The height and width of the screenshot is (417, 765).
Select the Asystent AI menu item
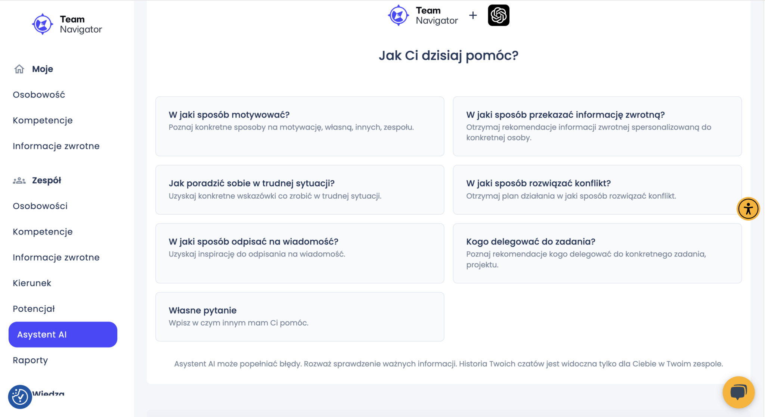[63, 334]
